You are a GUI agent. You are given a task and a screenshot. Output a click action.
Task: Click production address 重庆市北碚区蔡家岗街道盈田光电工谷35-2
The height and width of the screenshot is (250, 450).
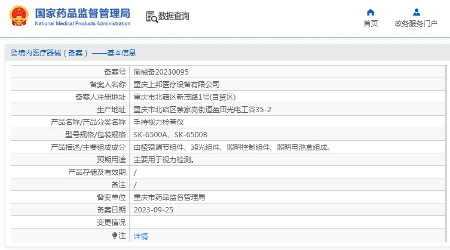203,110
